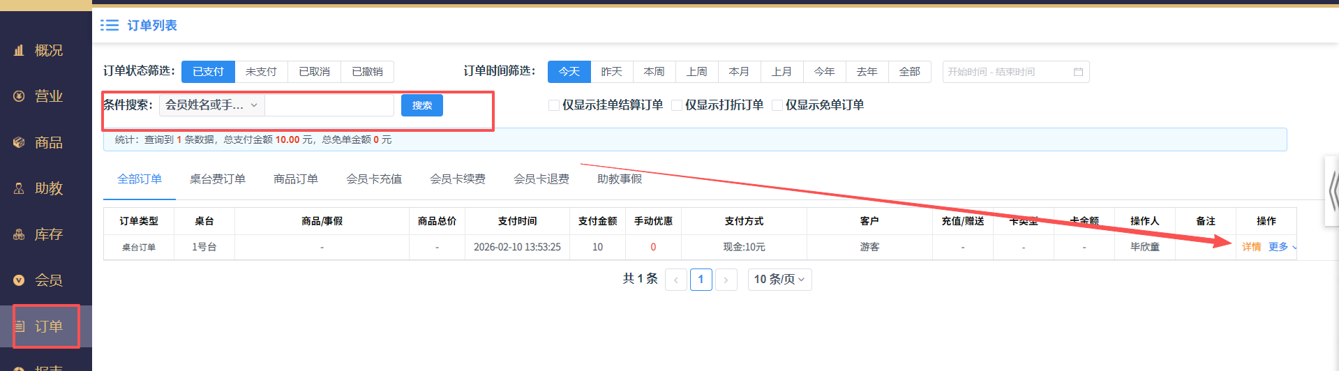Click the 手动优惠 column header

(653, 221)
